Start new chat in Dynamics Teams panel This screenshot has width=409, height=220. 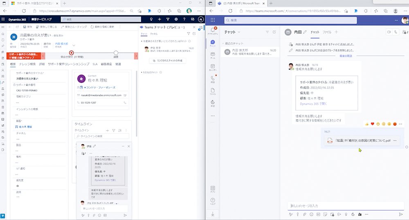[194, 33]
